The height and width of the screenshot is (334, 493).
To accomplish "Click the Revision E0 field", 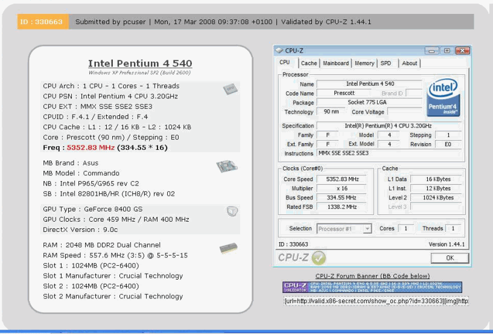I will (448, 144).
